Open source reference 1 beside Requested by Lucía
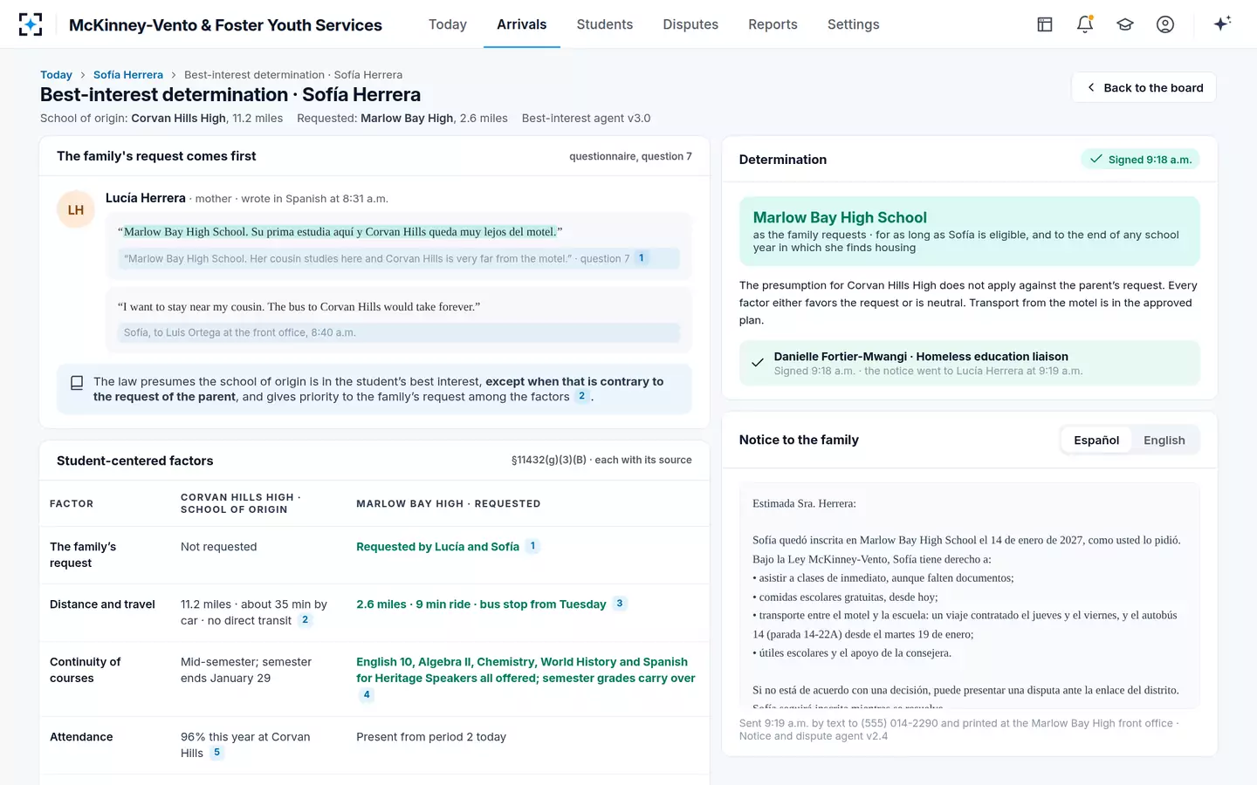This screenshot has height=785, width=1257. (x=532, y=546)
